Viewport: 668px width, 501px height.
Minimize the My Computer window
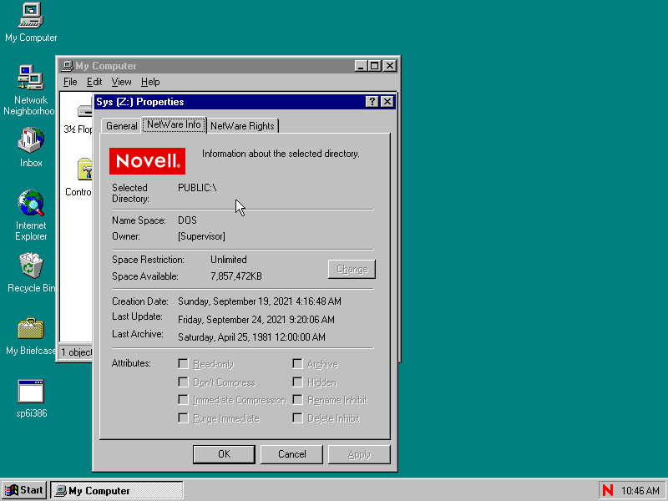[x=361, y=66]
